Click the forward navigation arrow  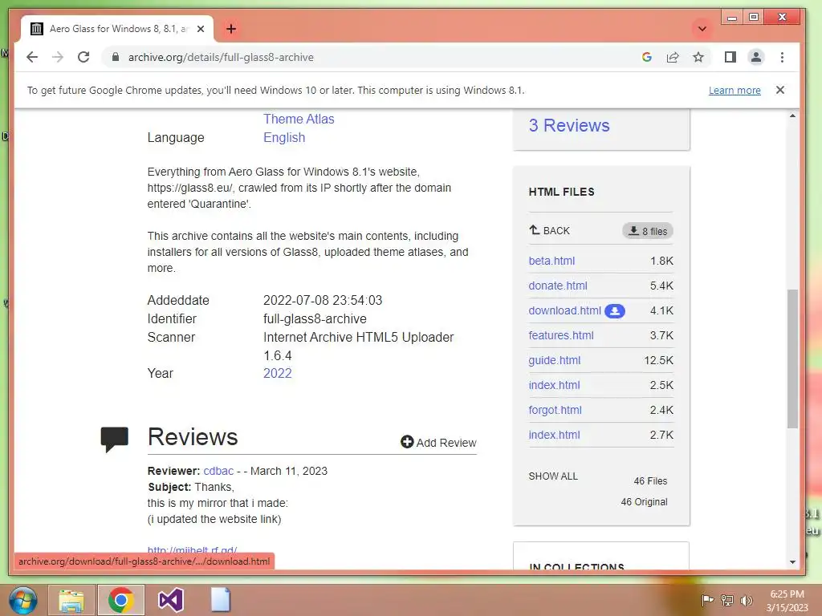pos(58,57)
